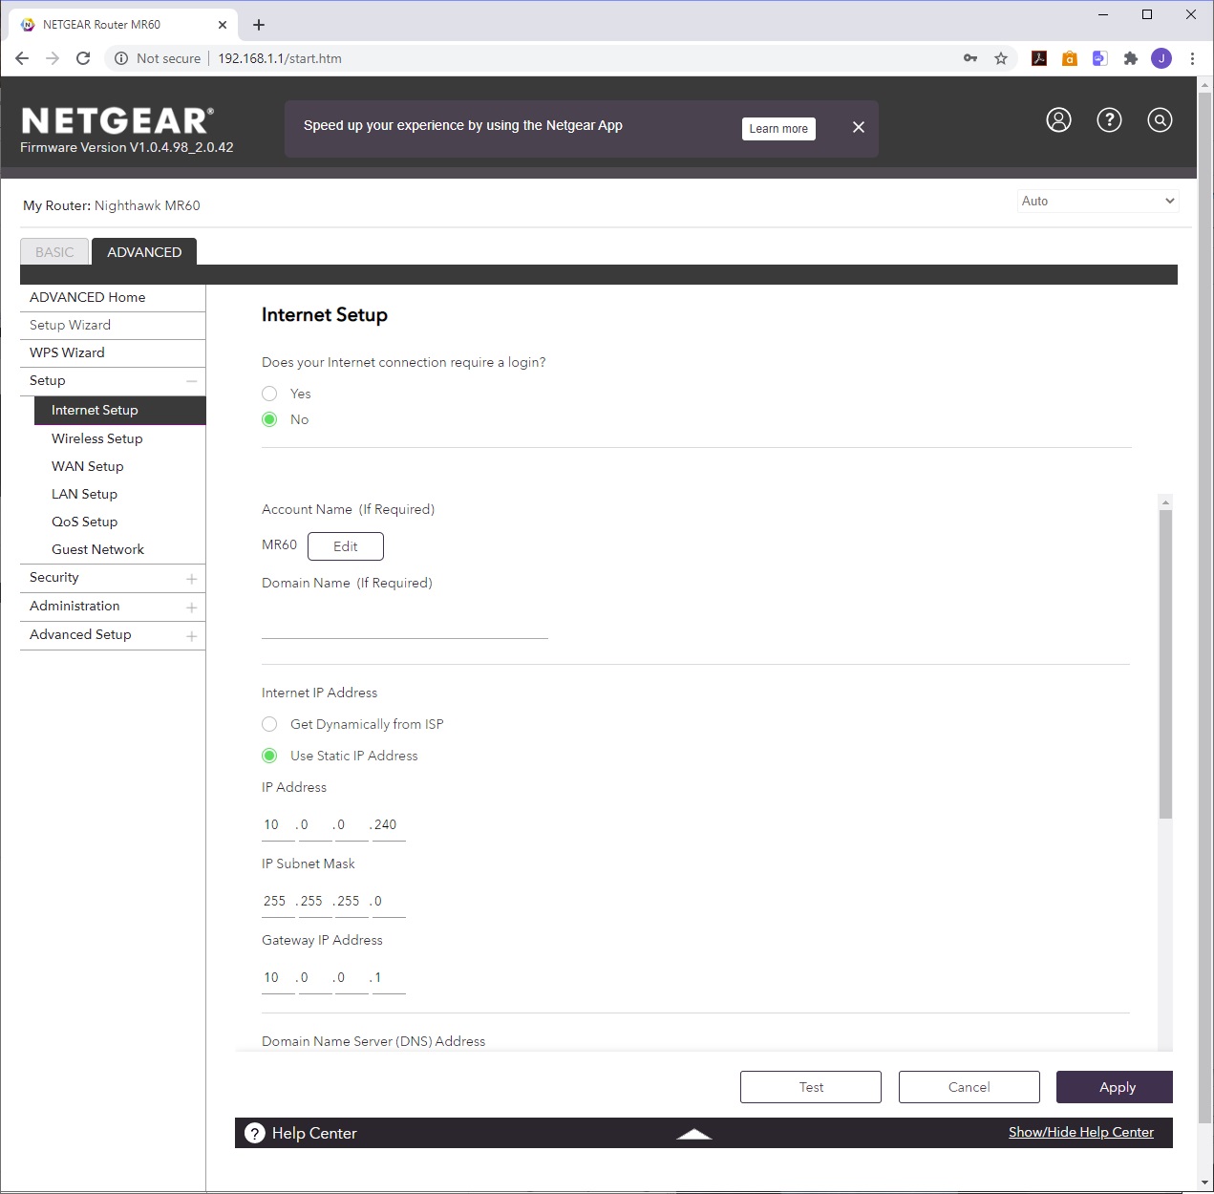Click Show/Hide Help Center link

tap(1080, 1132)
